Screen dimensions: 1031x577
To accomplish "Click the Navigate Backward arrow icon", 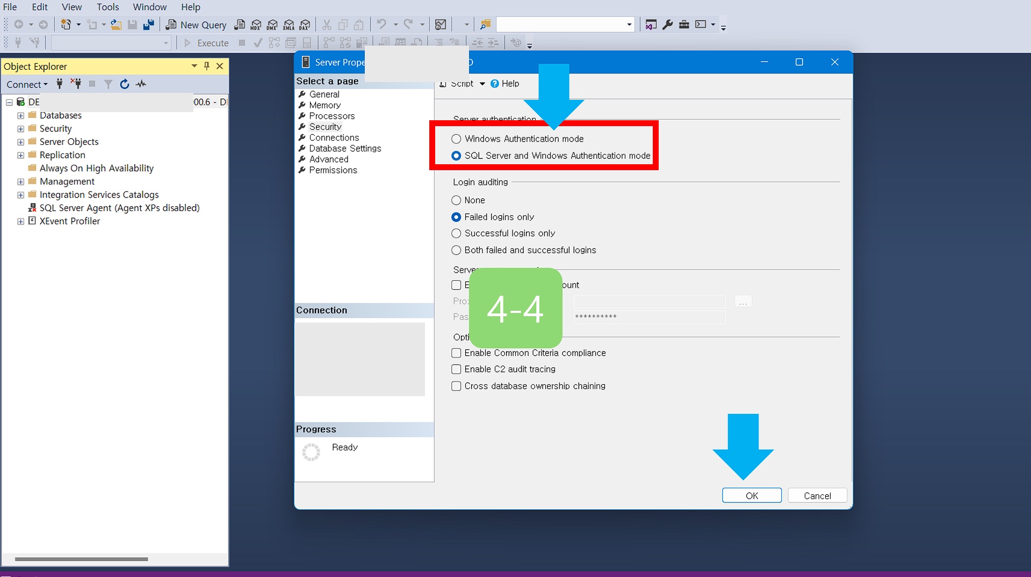I will (19, 25).
